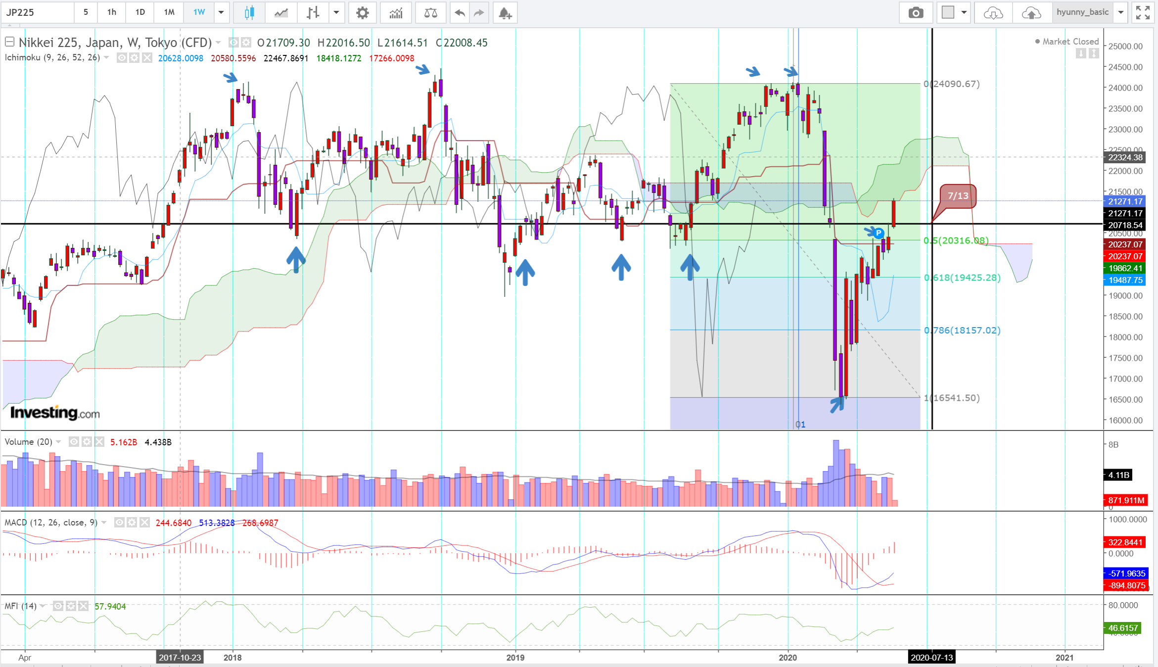Screen dimensions: 1158x667
Task: Select the 1D timeframe
Action: click(x=140, y=13)
